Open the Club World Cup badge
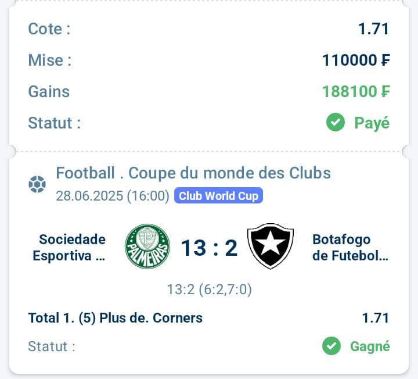Viewport: 418px width, 379px height. 218,196
